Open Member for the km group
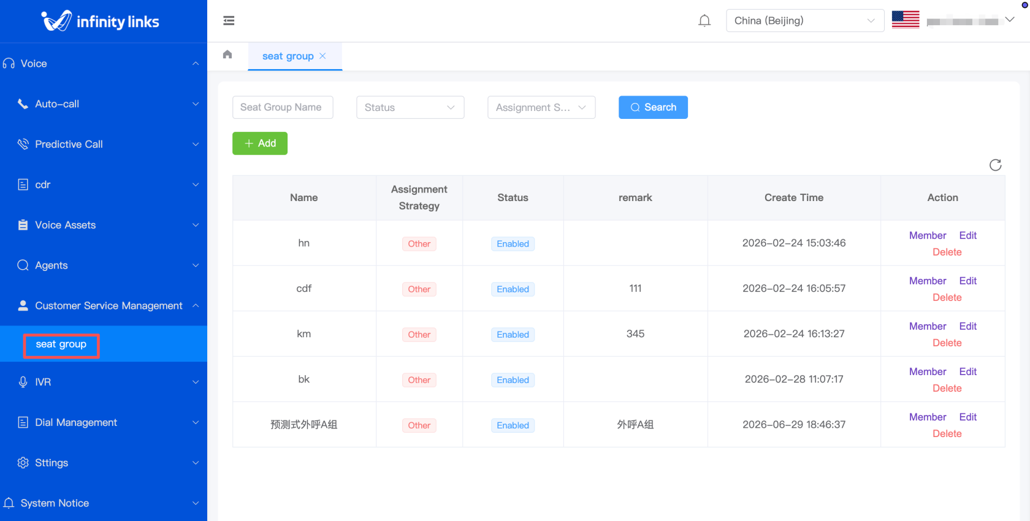Image resolution: width=1030 pixels, height=521 pixels. pos(928,326)
